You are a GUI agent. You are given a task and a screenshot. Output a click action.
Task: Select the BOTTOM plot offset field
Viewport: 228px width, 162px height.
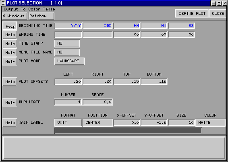(x=154, y=82)
